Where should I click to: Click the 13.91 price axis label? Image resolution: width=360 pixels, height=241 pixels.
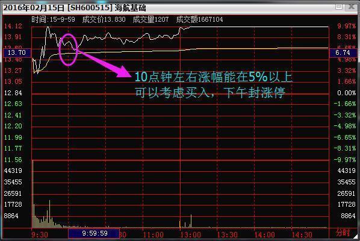(x=13, y=37)
